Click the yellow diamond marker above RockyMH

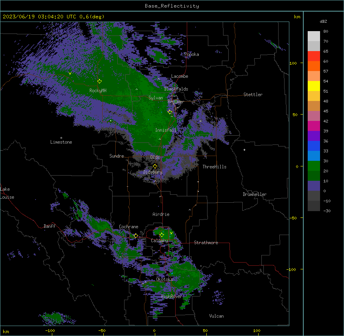[99, 81]
